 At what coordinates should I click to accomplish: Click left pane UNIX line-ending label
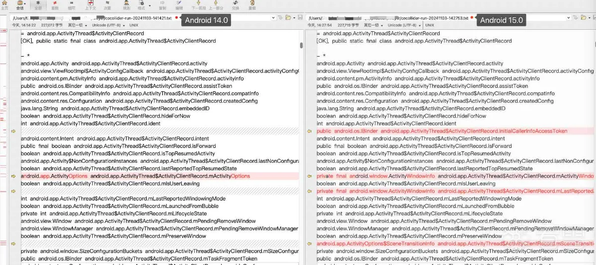134,25
